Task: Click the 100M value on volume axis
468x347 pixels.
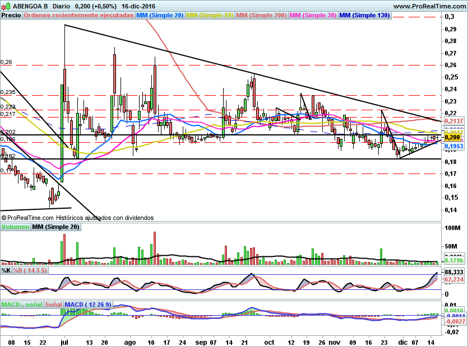Action: [x=452, y=228]
